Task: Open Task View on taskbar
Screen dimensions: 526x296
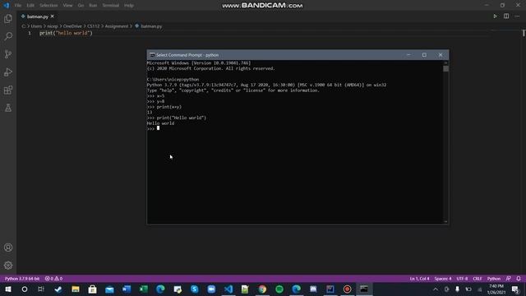Action: click(41, 289)
